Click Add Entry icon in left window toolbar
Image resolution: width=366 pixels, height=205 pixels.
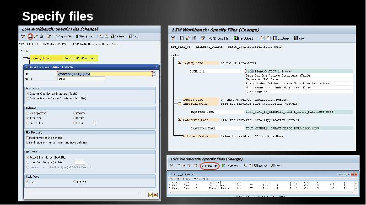pos(30,36)
